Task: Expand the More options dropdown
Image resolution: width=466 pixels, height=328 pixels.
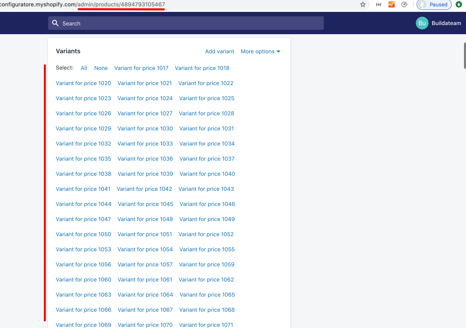Action: (260, 51)
